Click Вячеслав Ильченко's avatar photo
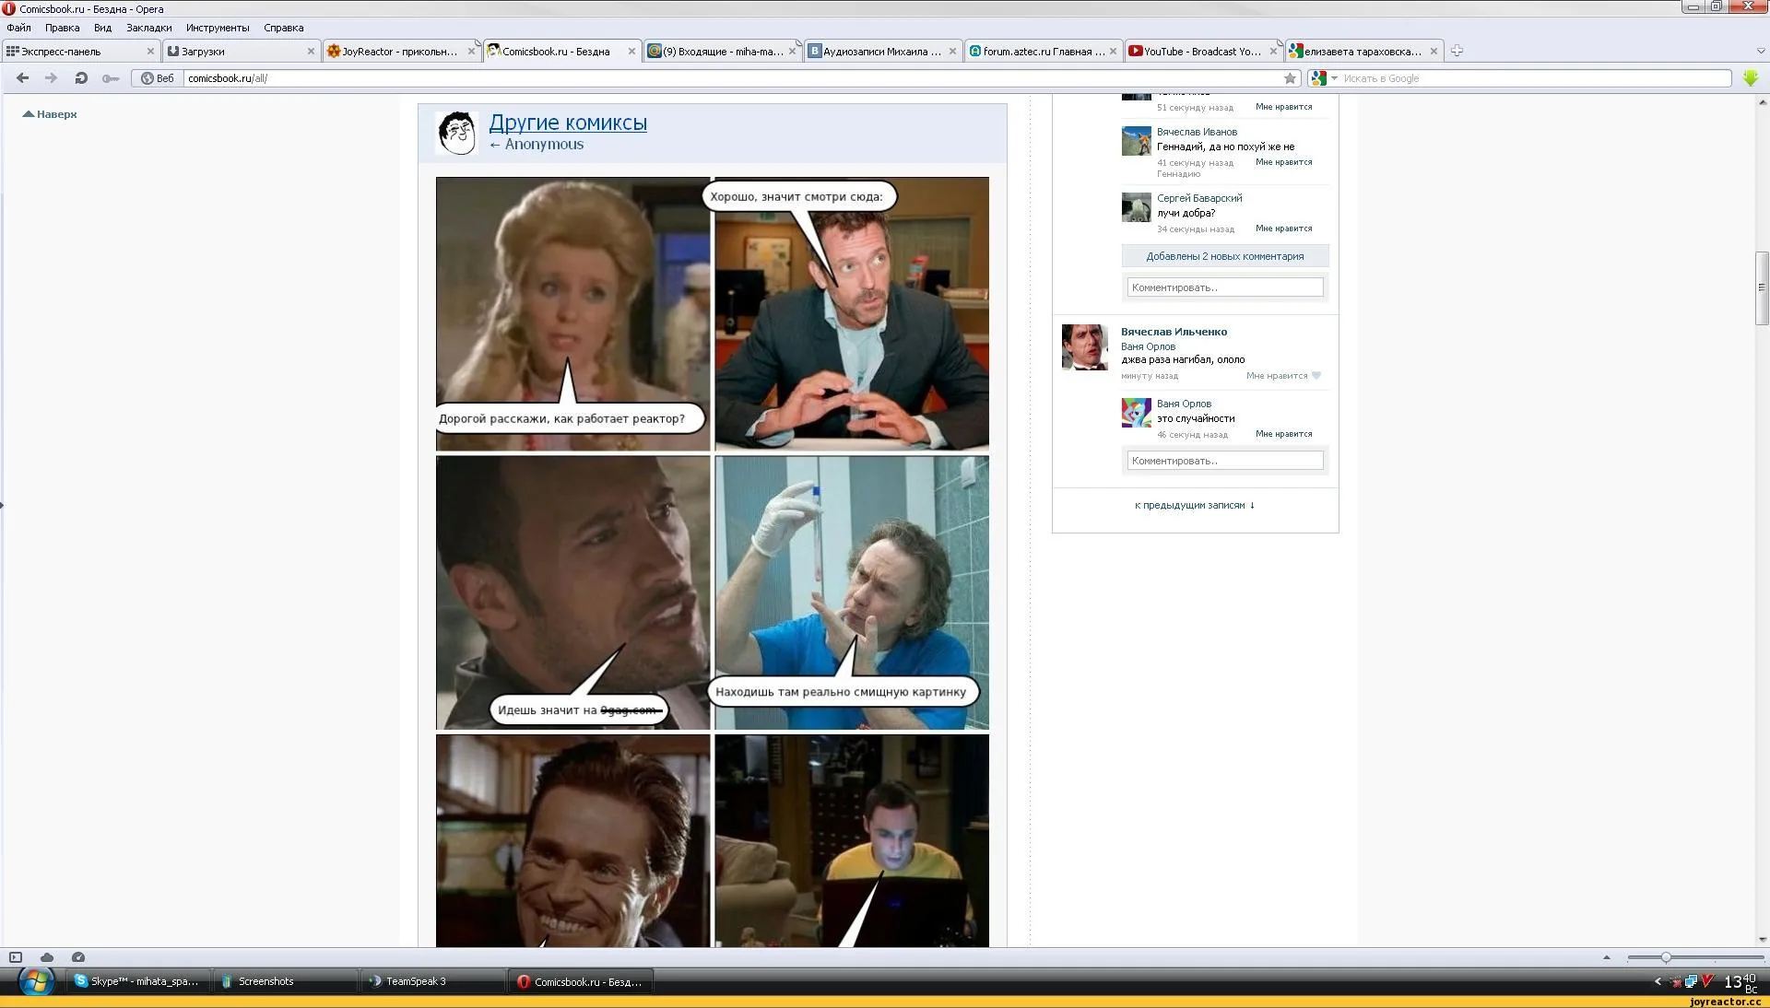Image resolution: width=1770 pixels, height=1008 pixels. click(1085, 347)
